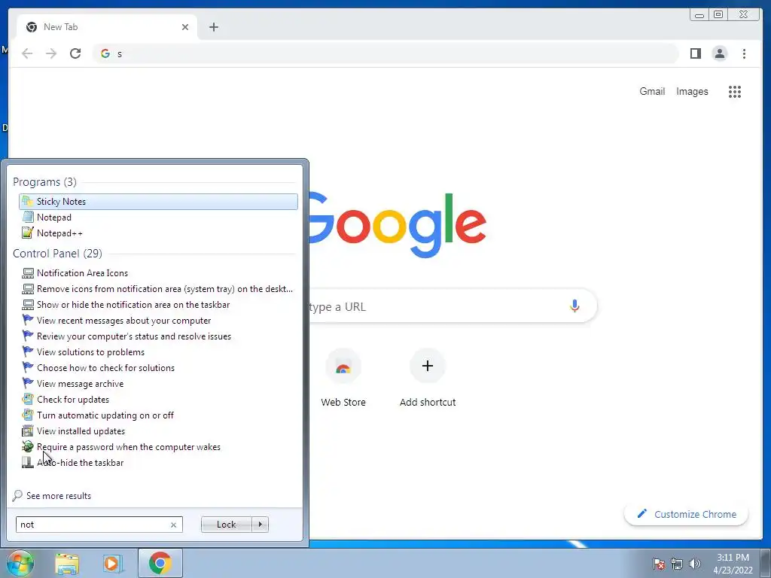The height and width of the screenshot is (578, 771).
Task: Click the flag icon beside 'View message archive'
Action: [x=28, y=383]
